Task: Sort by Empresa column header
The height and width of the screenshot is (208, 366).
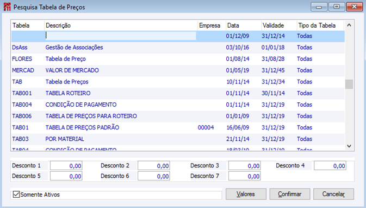Action: (212, 25)
